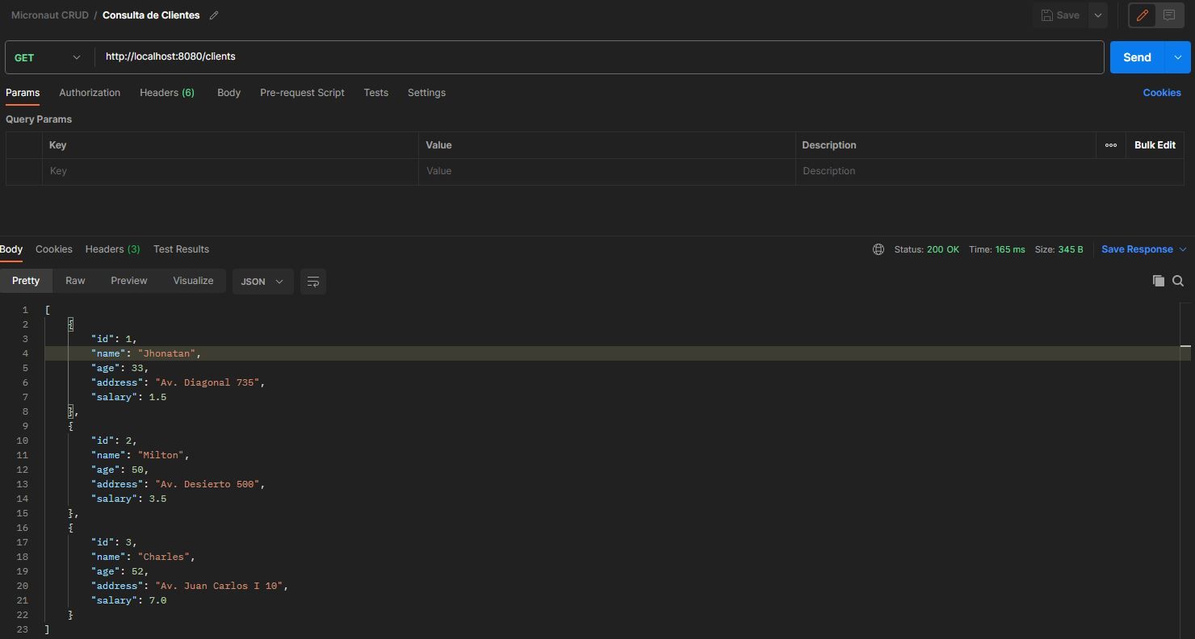Select the response Body tab
The width and height of the screenshot is (1195, 639).
coord(11,249)
